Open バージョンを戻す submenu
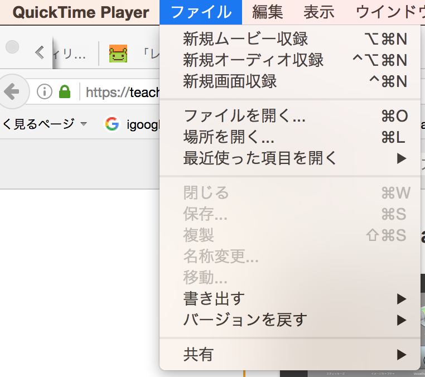The image size is (425, 377). click(245, 320)
